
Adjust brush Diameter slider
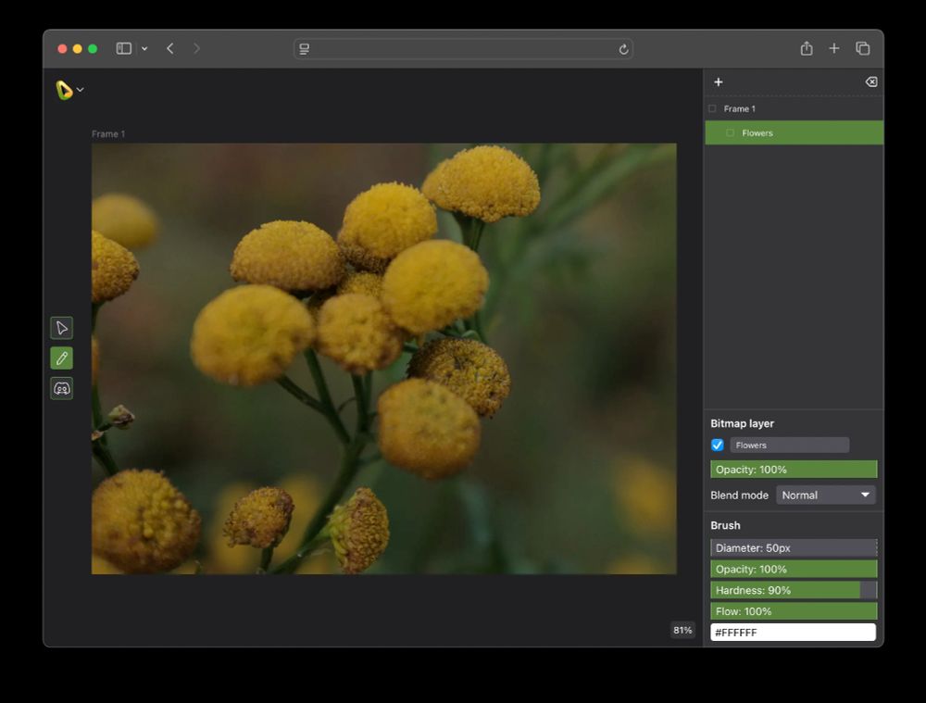click(794, 547)
